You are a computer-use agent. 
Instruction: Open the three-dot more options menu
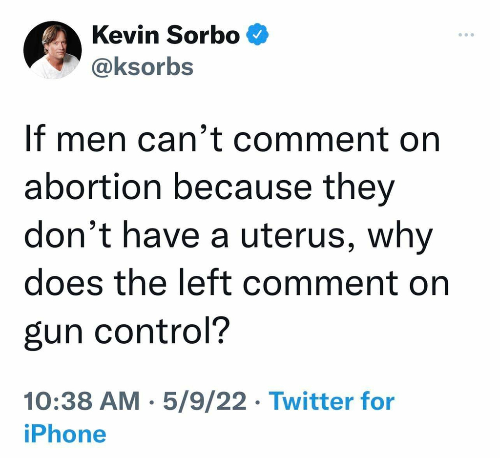(x=467, y=36)
